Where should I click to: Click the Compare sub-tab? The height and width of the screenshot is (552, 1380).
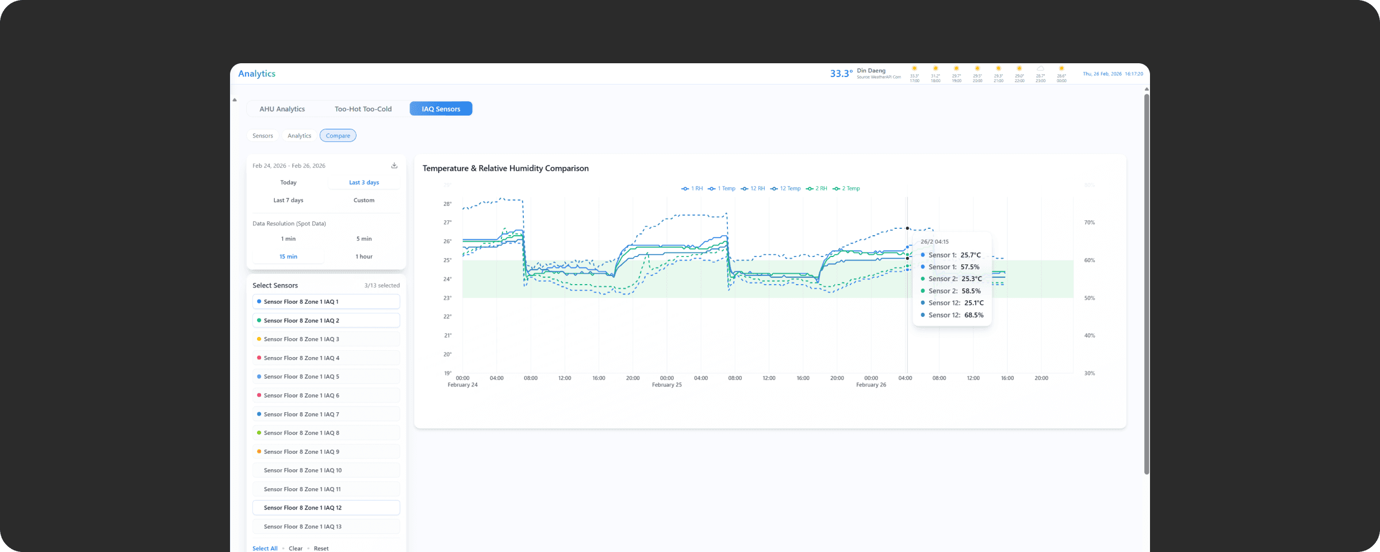(338, 136)
